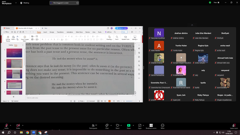
Task: Select the zhafran dinitra participant tile
Action: click(181, 33)
